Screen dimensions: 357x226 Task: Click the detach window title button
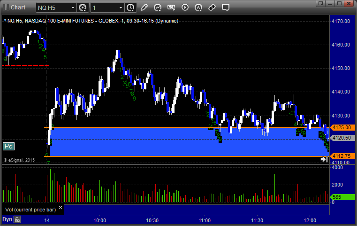click(x=321, y=3)
